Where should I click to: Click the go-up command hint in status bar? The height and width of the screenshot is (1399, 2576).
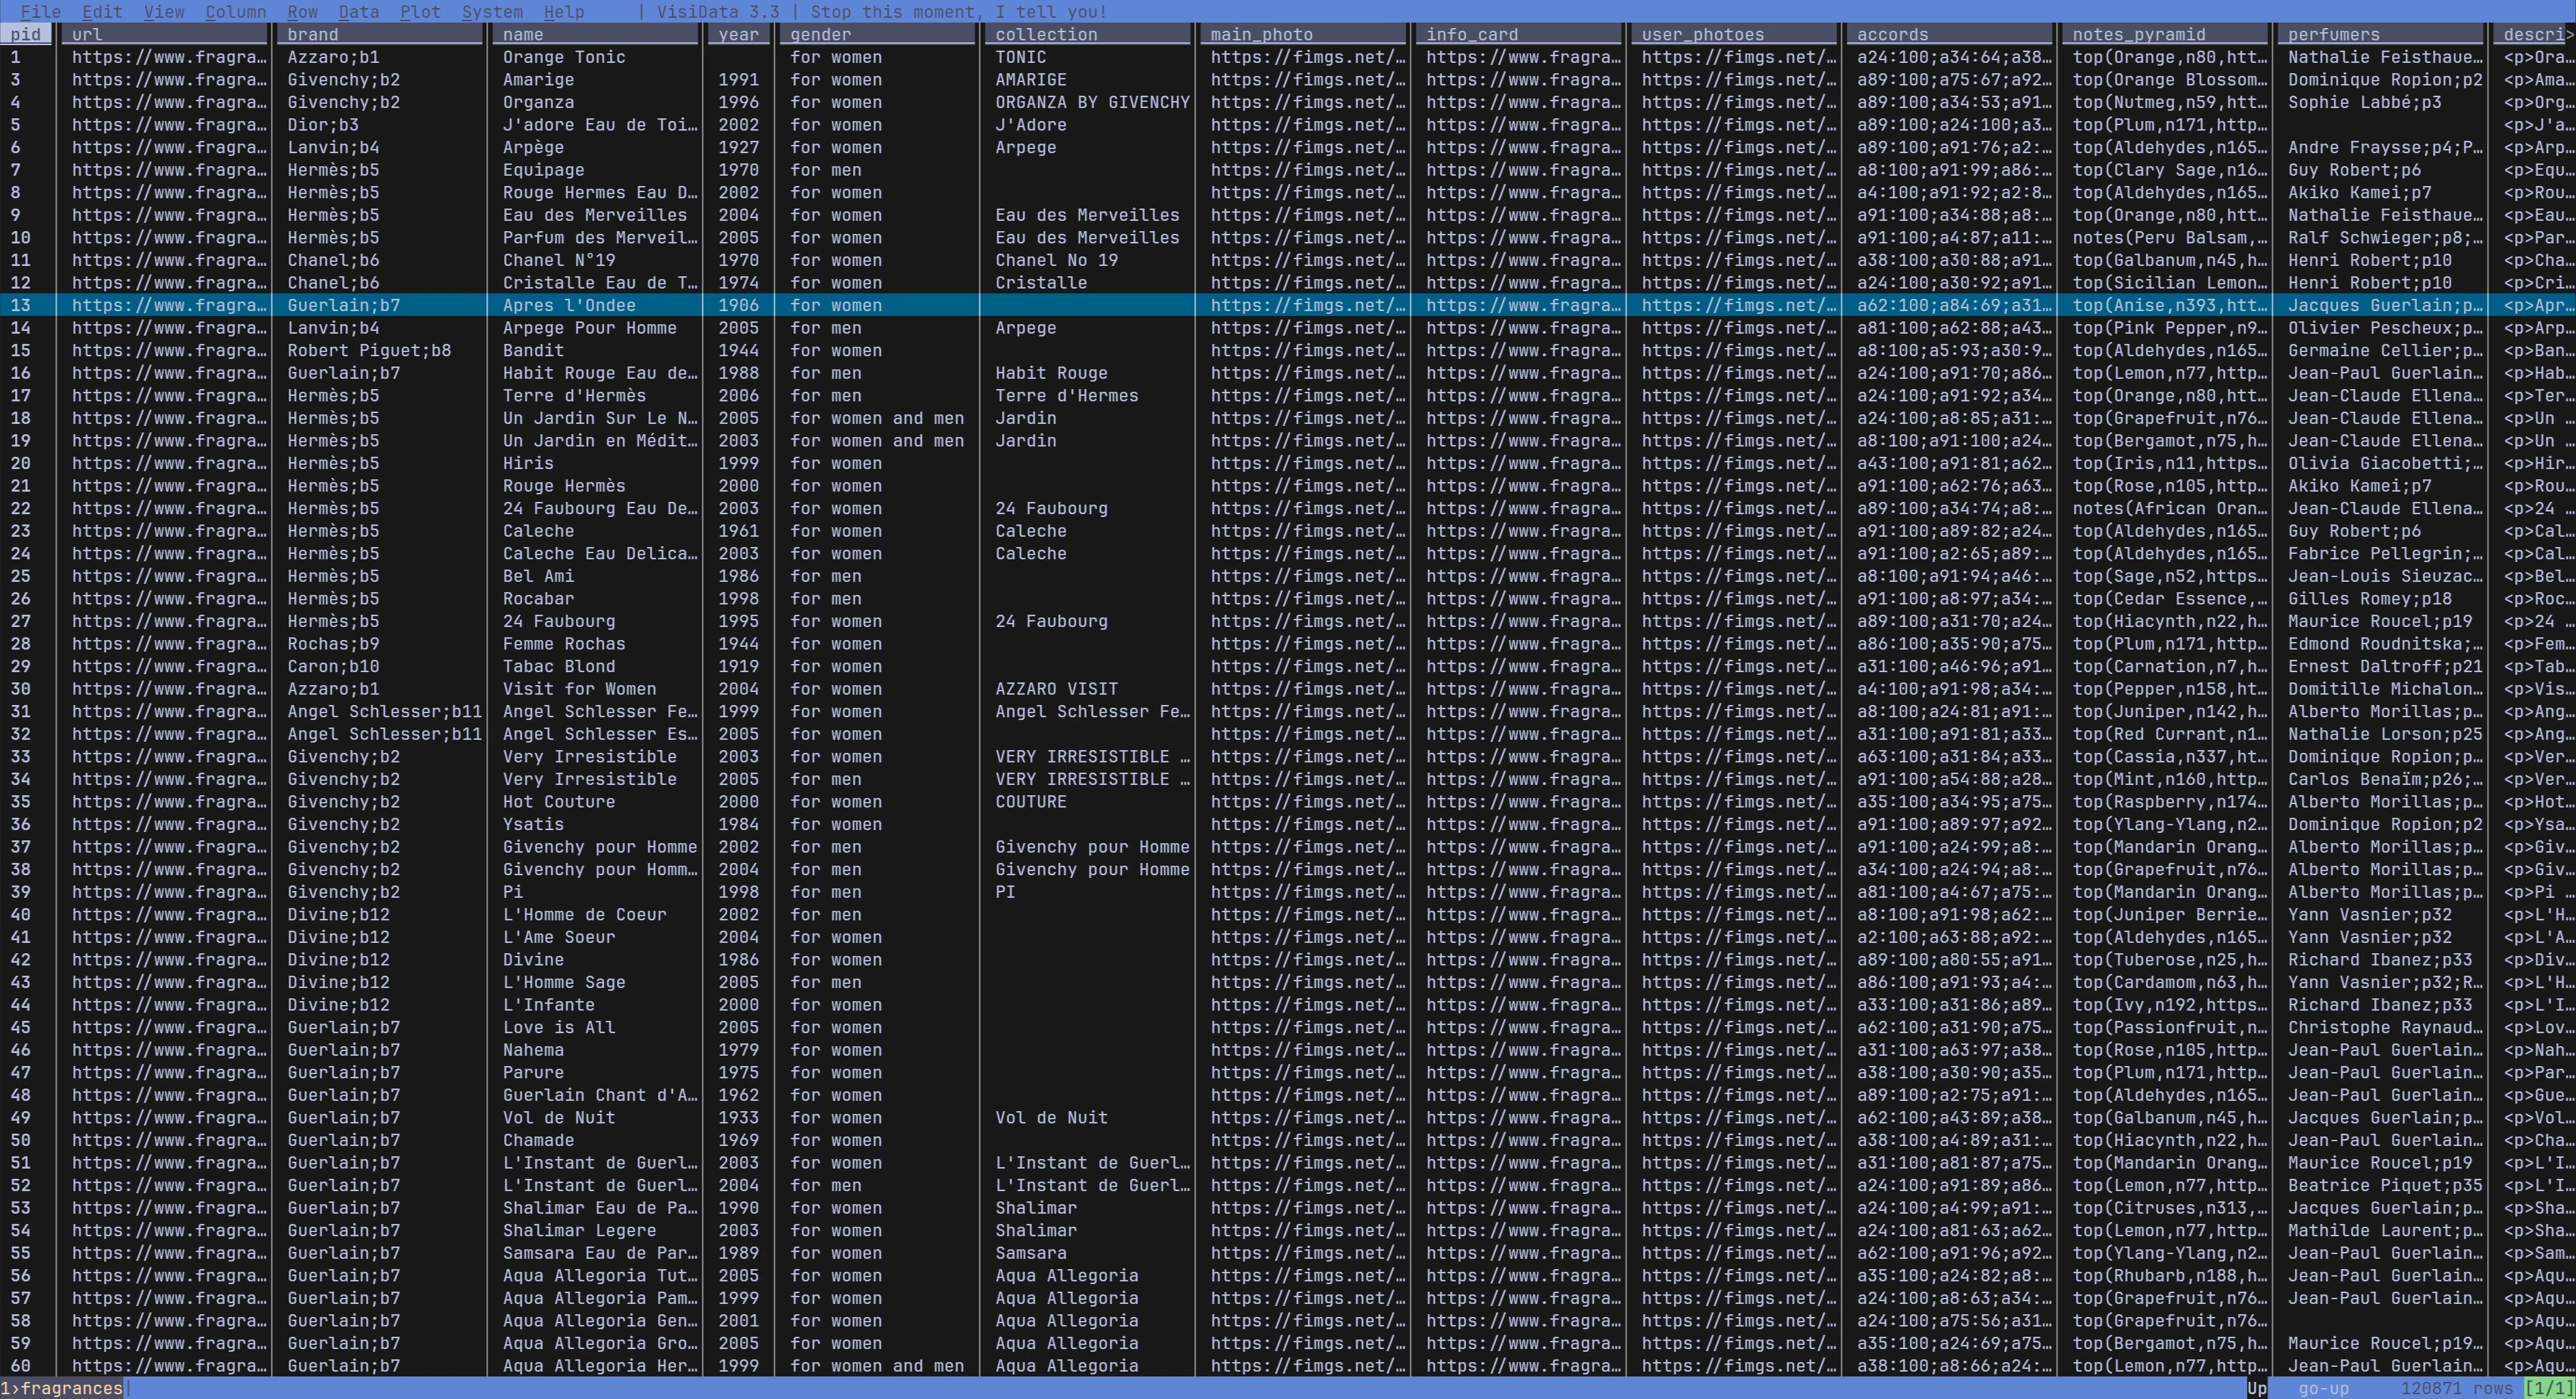pos(2325,1388)
